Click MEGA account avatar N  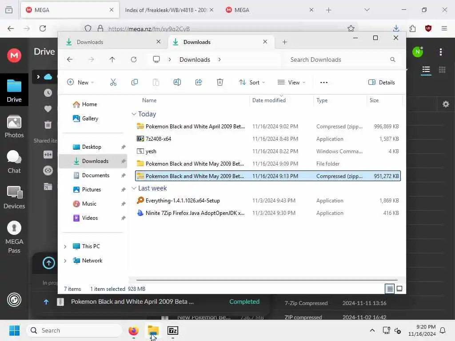(418, 52)
